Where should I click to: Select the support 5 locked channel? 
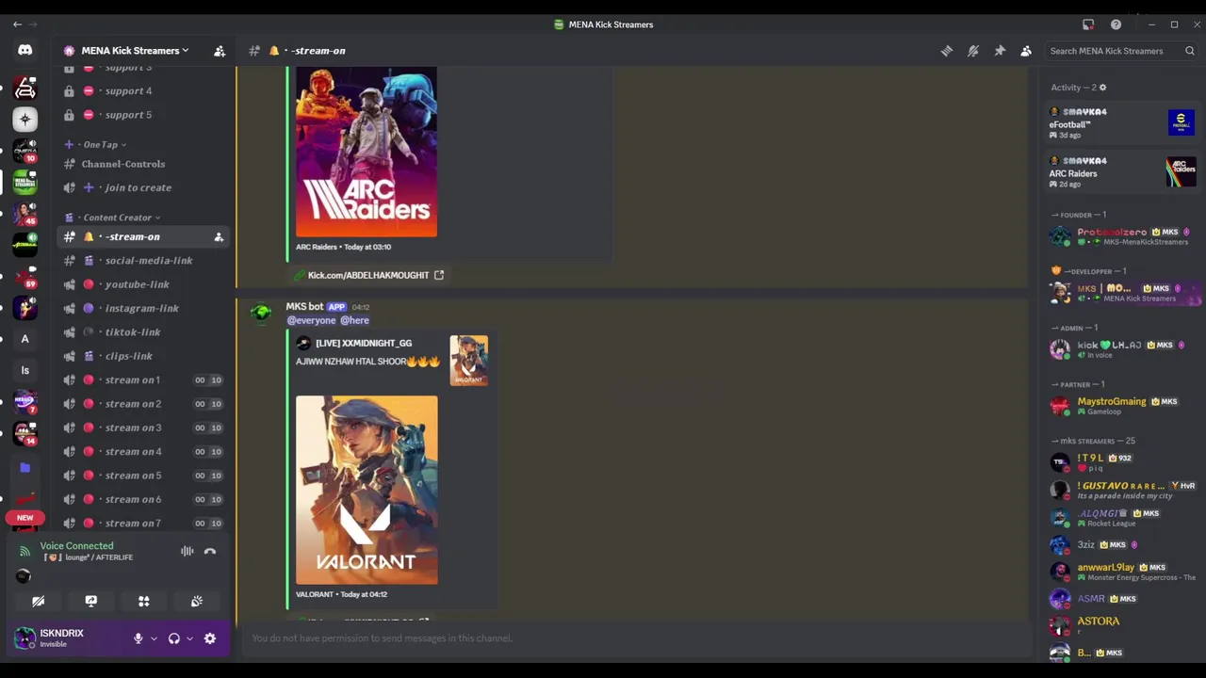pyautogui.click(x=143, y=115)
